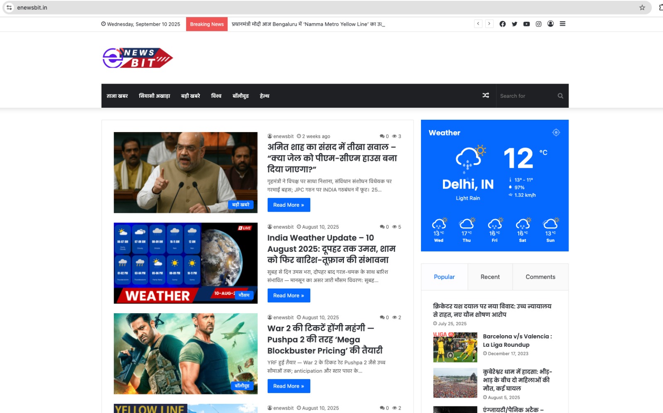Expand the sidebar menu via three-line icon

tap(562, 24)
